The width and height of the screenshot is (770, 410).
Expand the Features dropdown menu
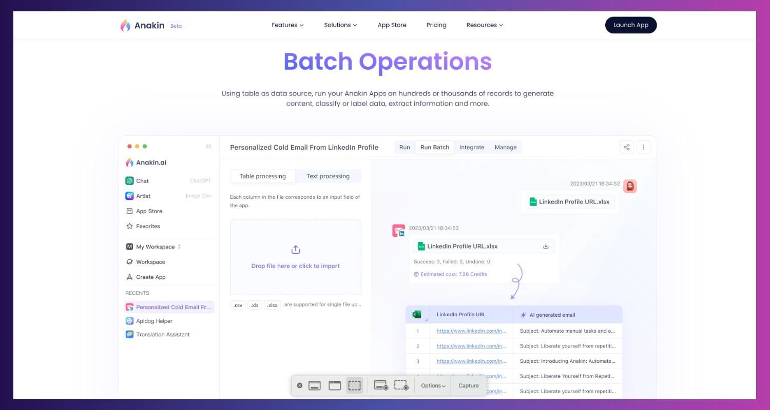tap(287, 25)
